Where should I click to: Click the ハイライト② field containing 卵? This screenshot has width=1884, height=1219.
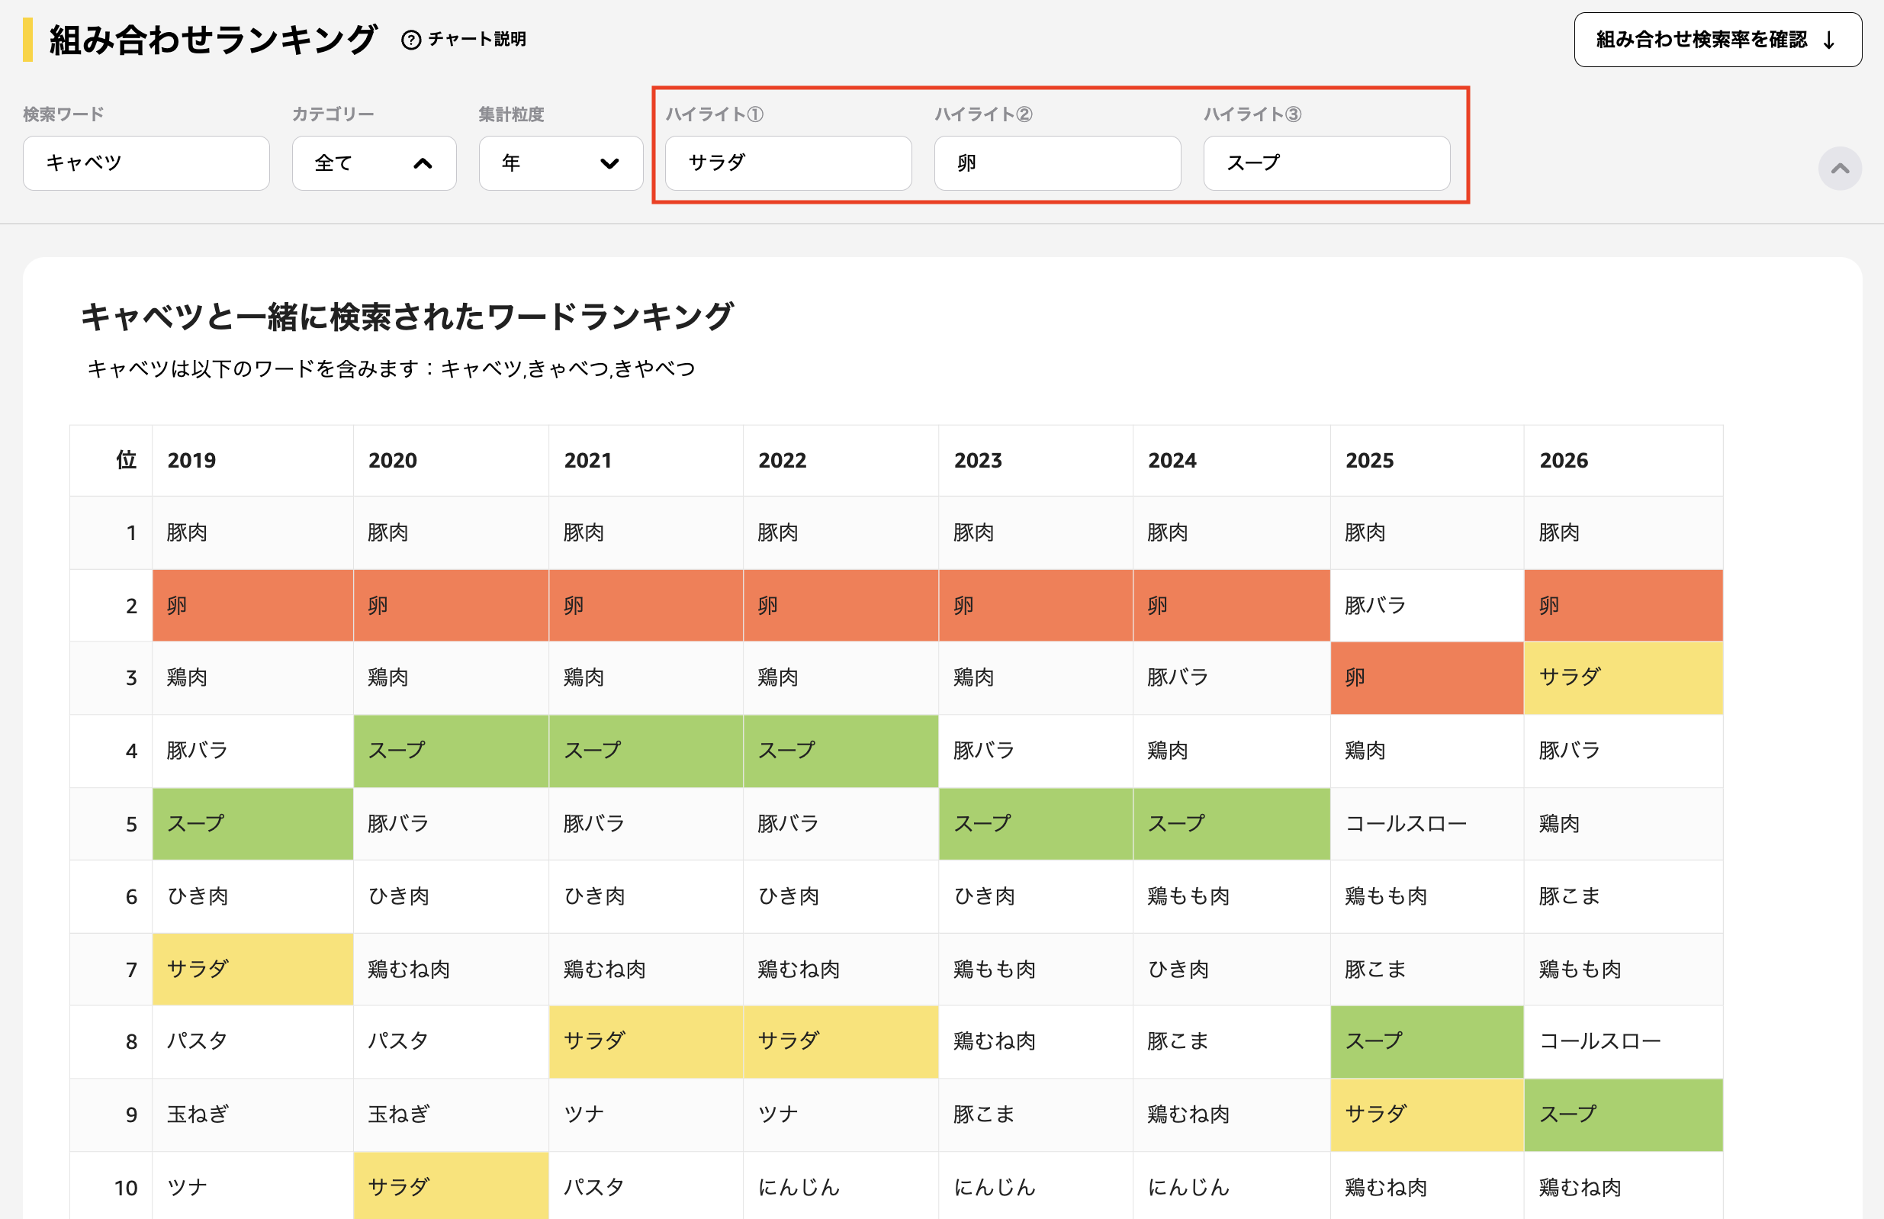pyautogui.click(x=1057, y=163)
